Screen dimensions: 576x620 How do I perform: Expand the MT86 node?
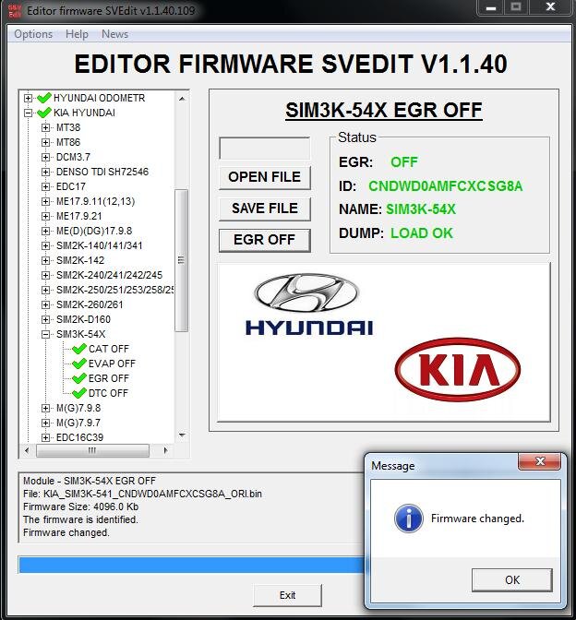[45, 142]
